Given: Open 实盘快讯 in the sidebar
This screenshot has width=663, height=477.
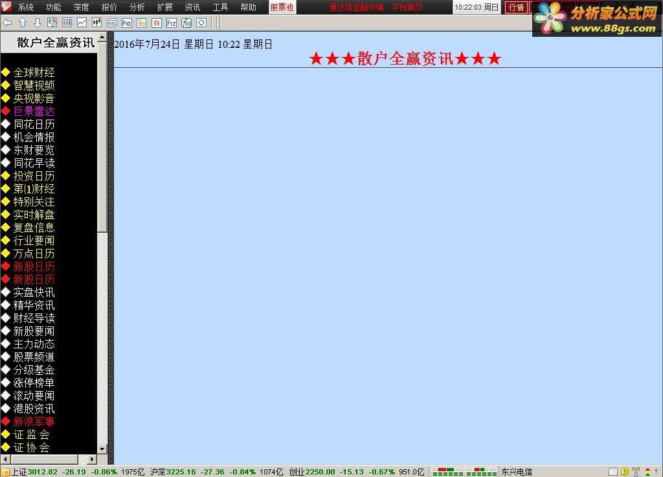Looking at the screenshot, I should (34, 293).
